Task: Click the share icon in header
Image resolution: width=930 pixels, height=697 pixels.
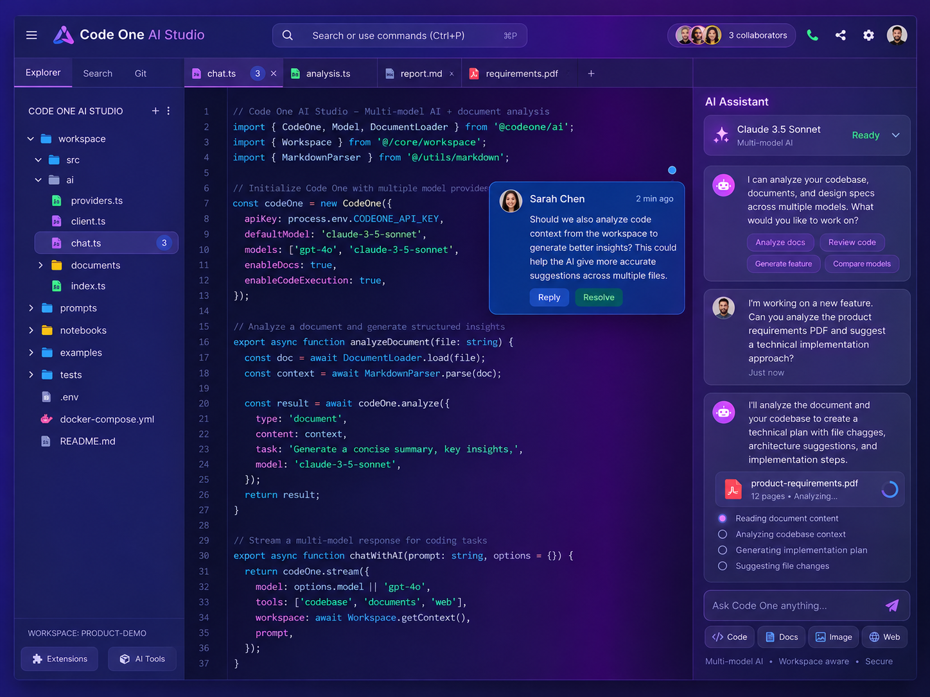Action: pyautogui.click(x=841, y=35)
